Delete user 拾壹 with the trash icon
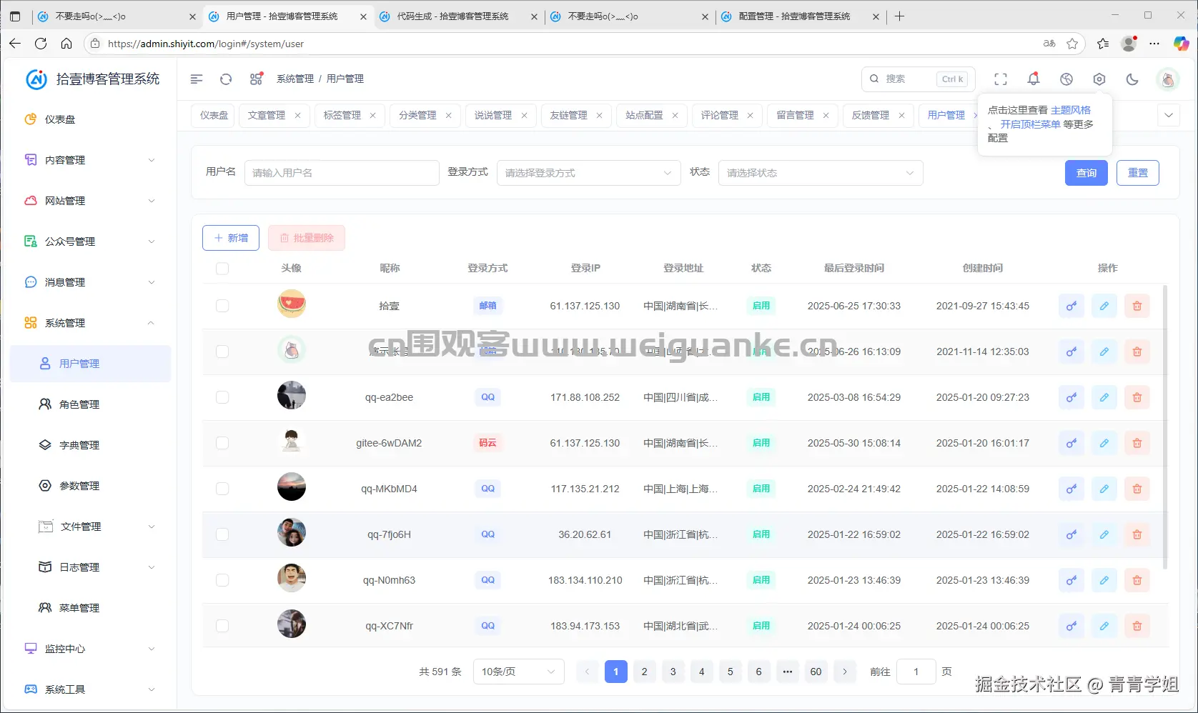 pyautogui.click(x=1137, y=306)
